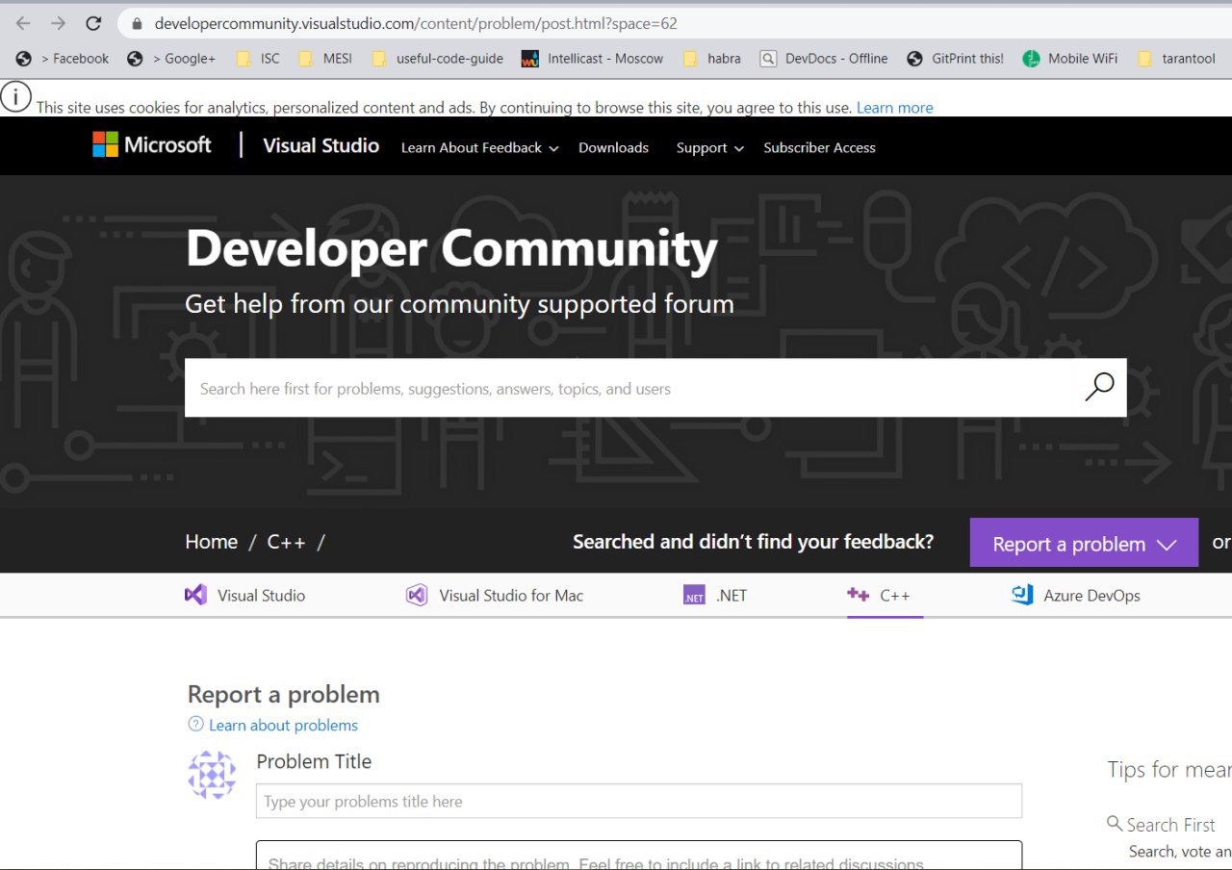Click the address bar URL
The image size is (1232, 870).
coord(416,23)
